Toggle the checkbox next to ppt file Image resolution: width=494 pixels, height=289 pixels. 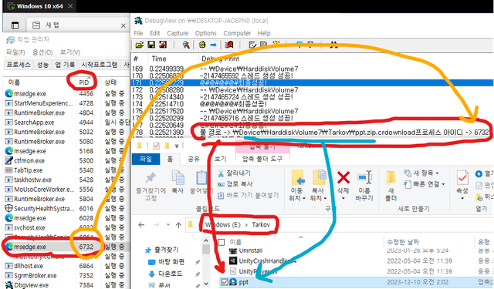pos(225,282)
